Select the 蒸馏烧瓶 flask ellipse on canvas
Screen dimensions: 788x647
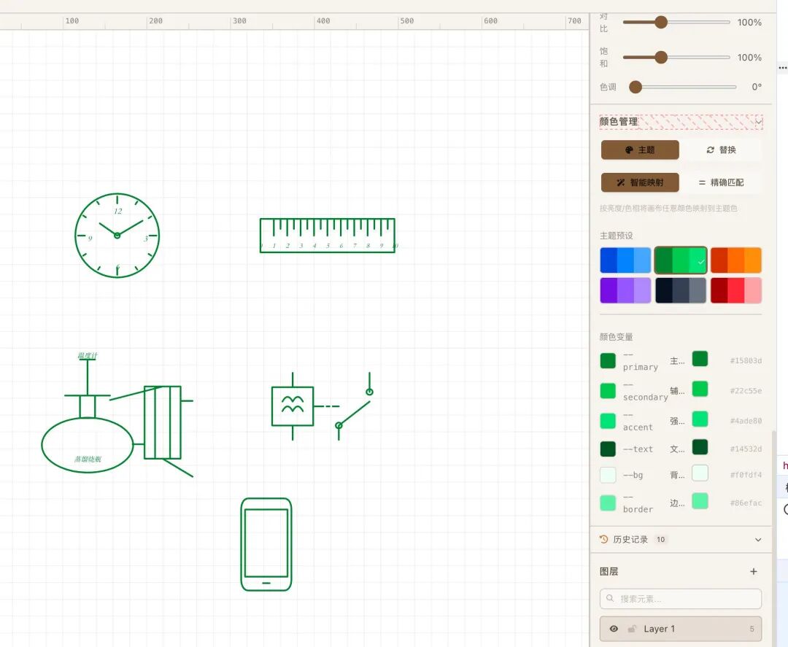click(x=88, y=445)
